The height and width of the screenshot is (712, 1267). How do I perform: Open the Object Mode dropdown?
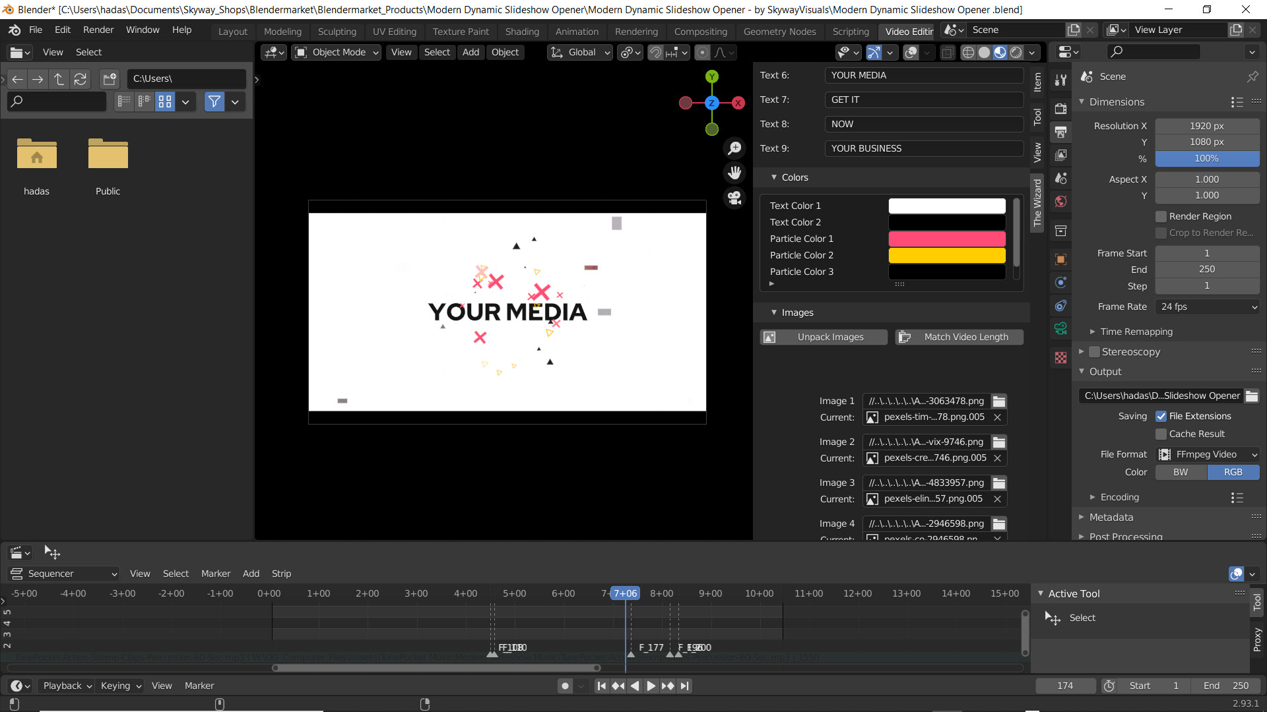(335, 52)
